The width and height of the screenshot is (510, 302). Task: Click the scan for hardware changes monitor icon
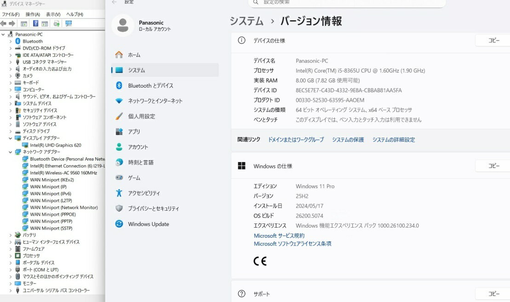click(x=69, y=23)
